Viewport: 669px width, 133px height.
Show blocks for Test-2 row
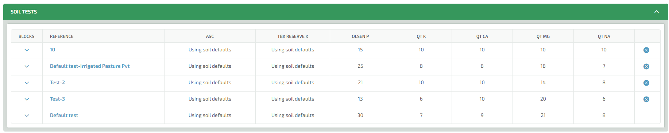click(x=27, y=83)
